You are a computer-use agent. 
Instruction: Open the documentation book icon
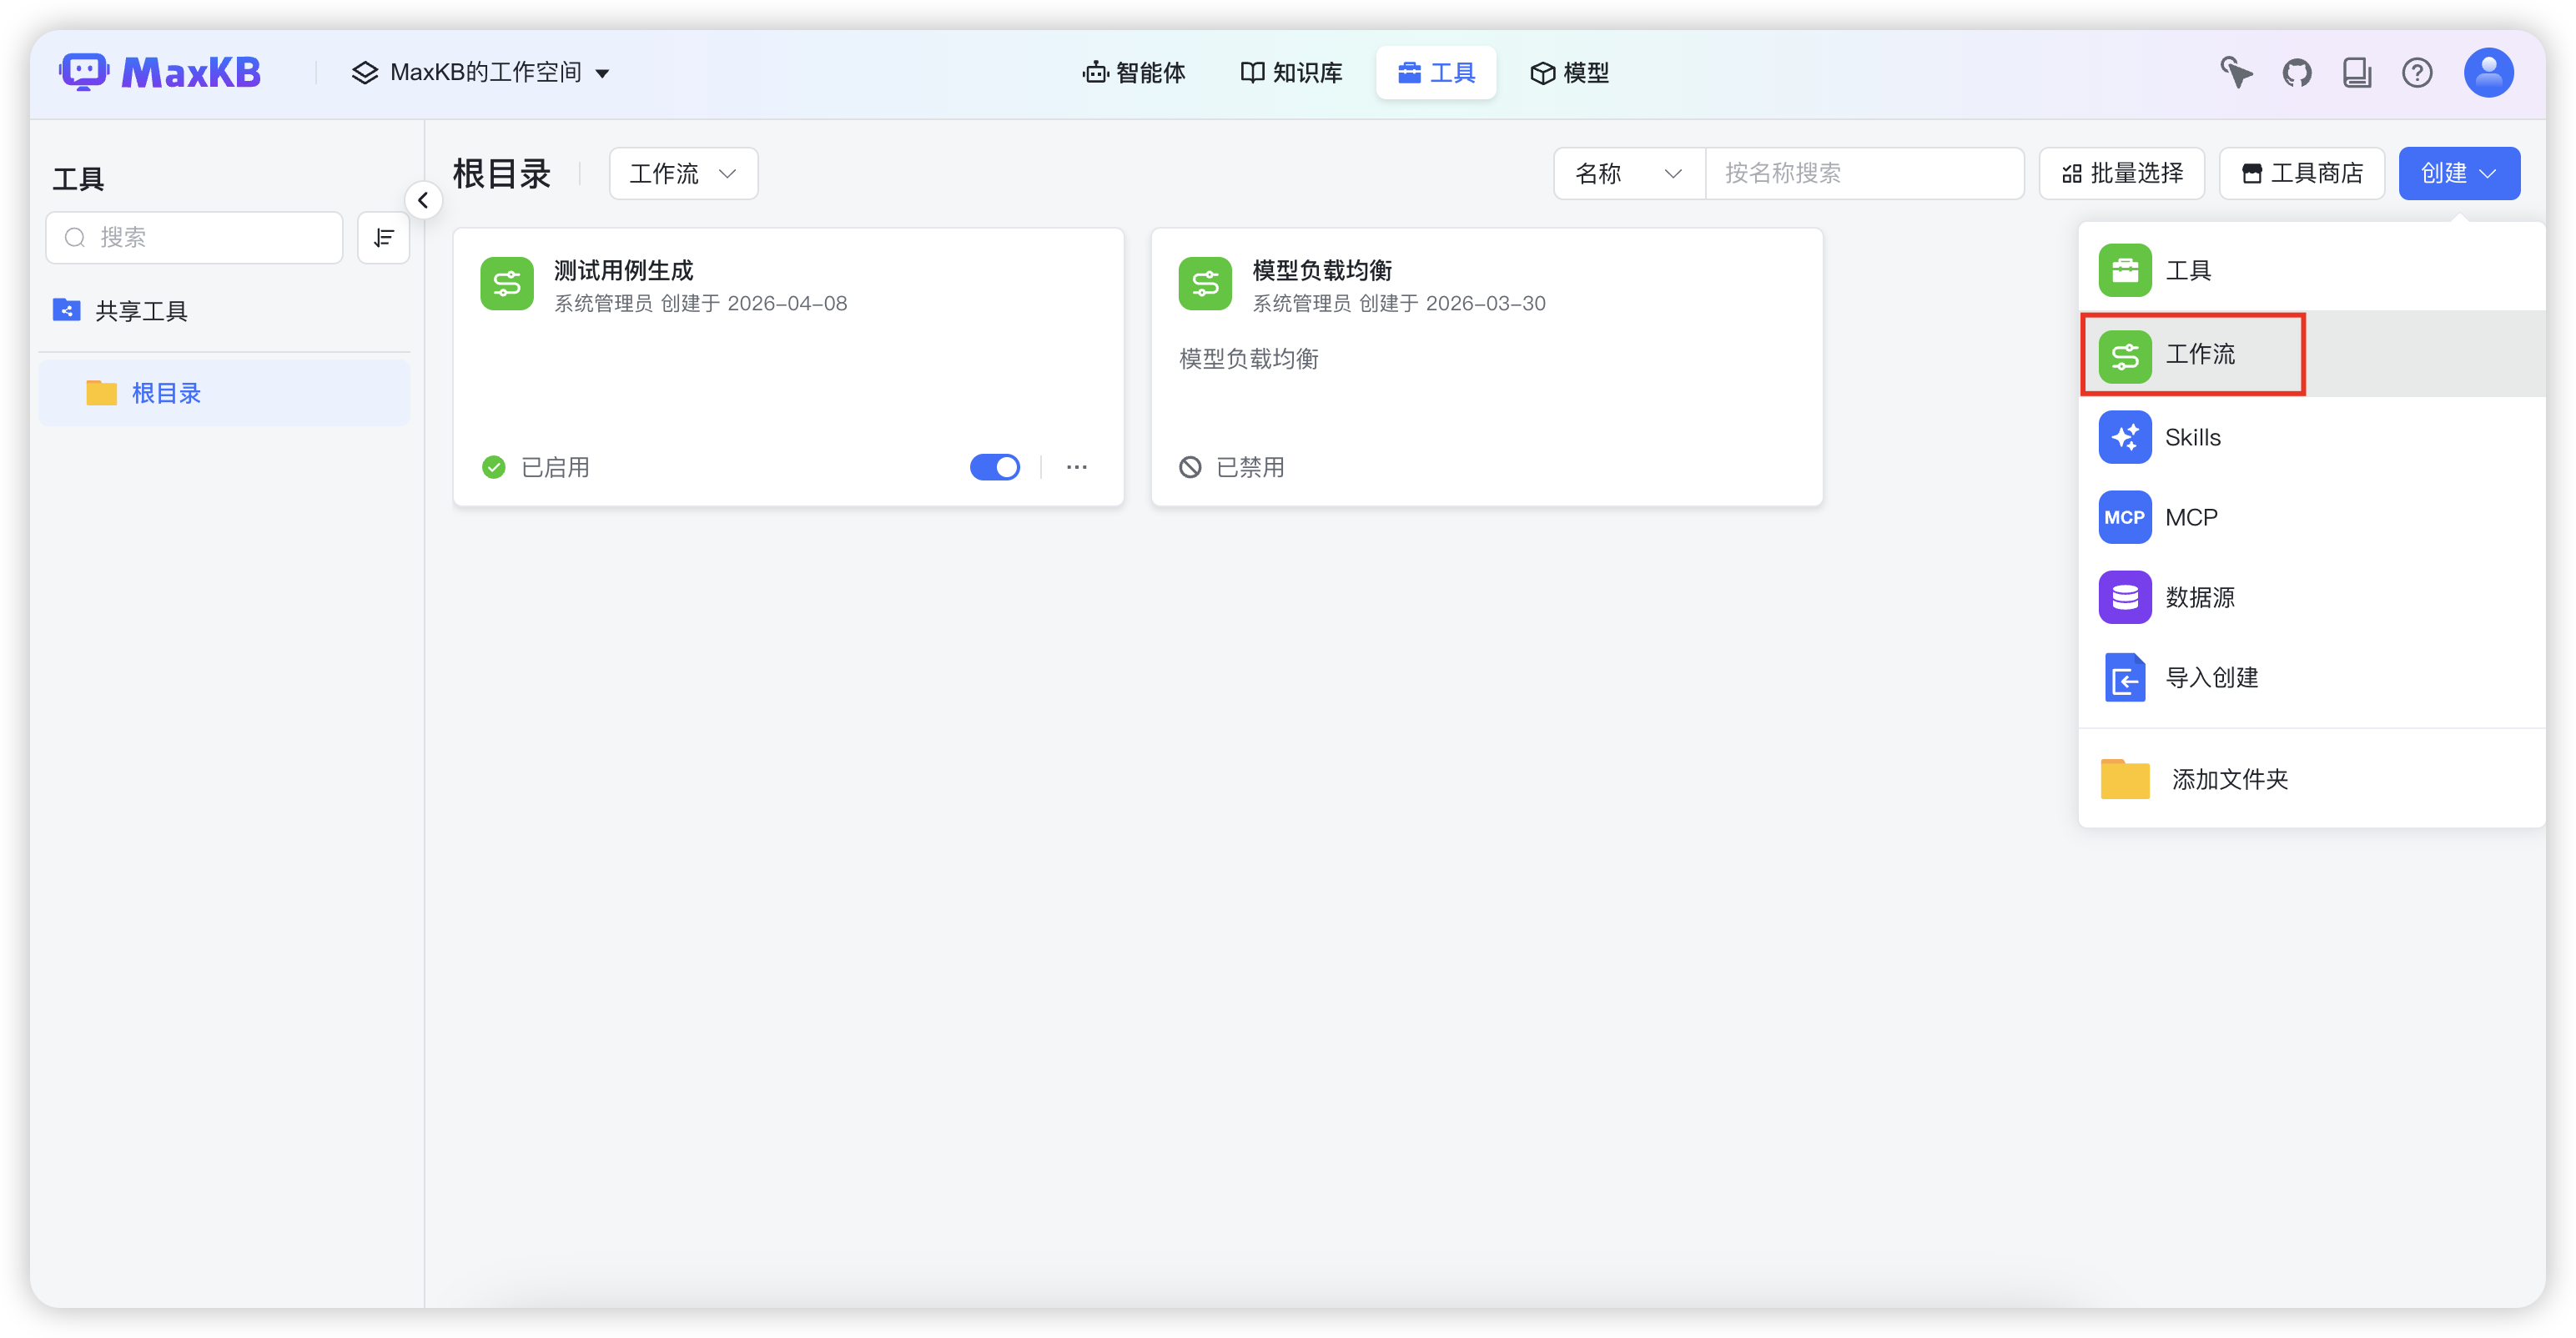point(2358,72)
